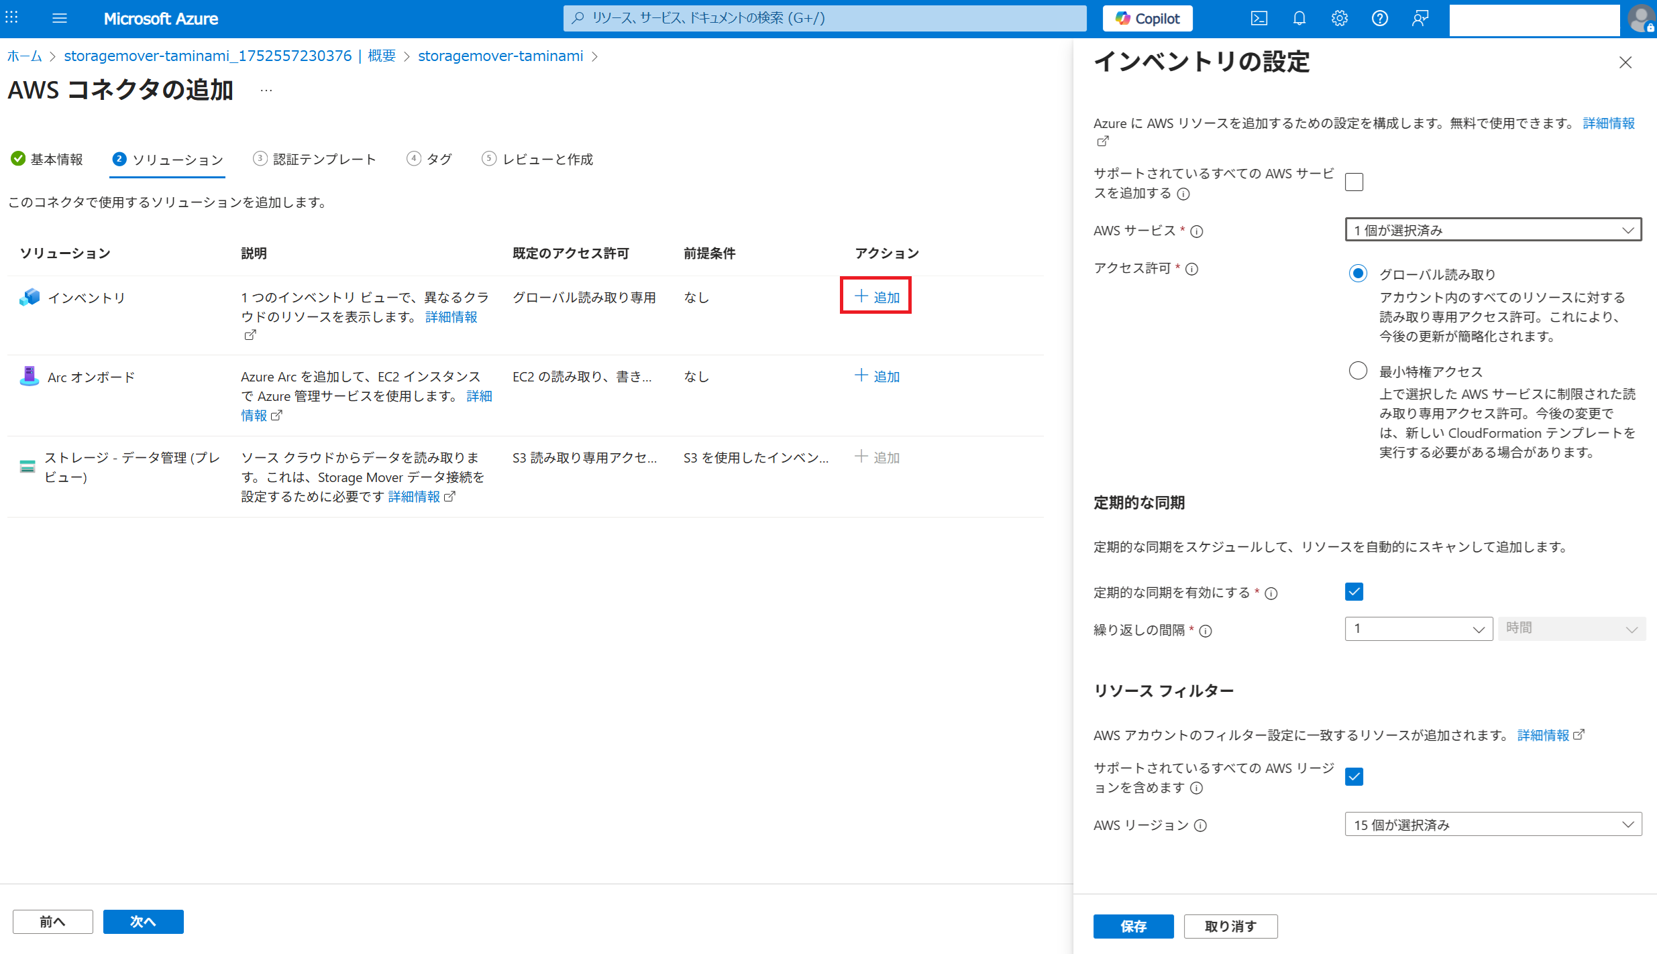
Task: Open 繰り返しの間隔 value dropdown
Action: pos(1418,629)
